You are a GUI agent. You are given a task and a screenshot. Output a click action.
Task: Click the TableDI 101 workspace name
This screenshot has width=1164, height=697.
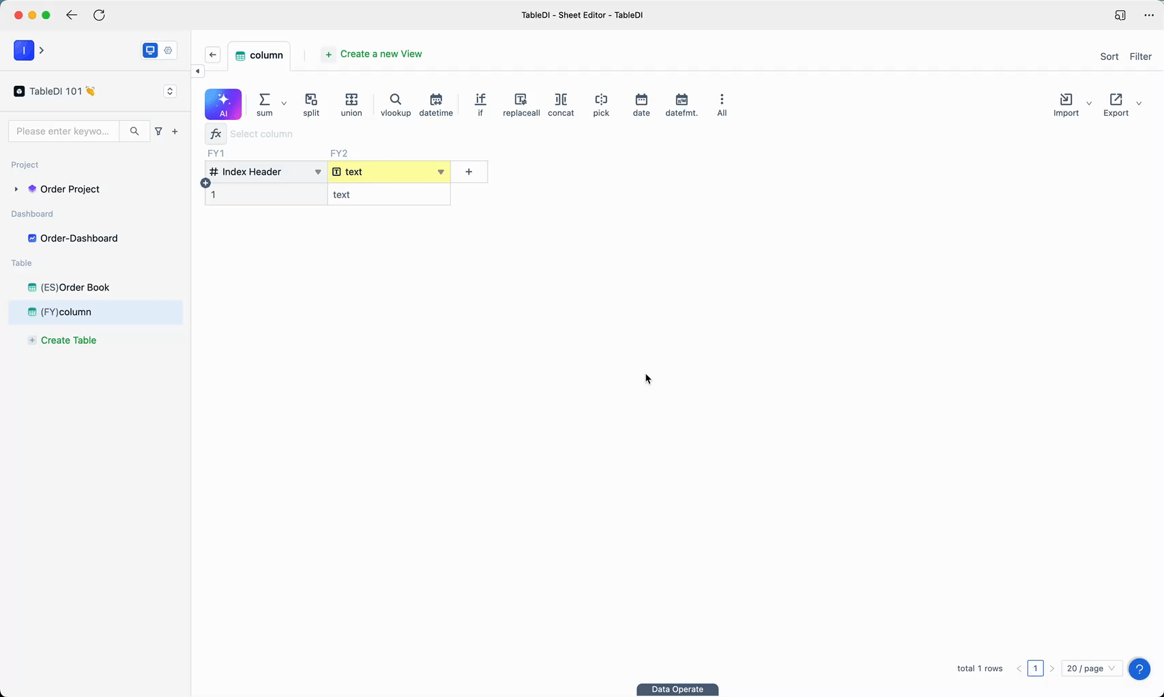click(x=55, y=91)
